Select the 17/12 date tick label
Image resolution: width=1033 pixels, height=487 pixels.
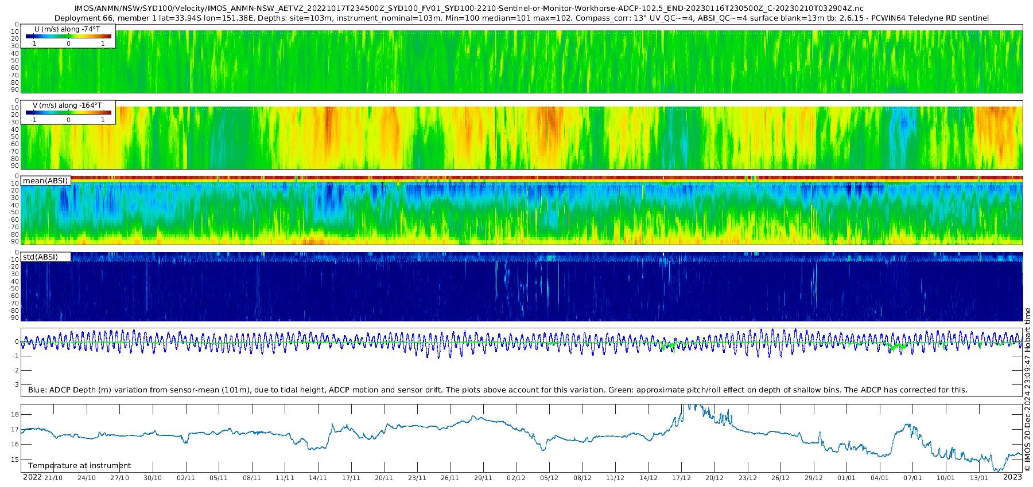pyautogui.click(x=681, y=478)
